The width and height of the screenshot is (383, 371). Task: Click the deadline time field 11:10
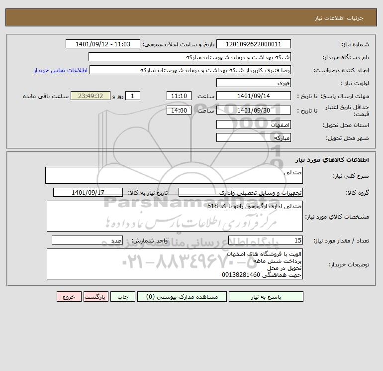point(179,96)
